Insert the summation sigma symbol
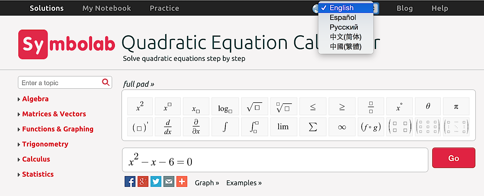 (313, 127)
